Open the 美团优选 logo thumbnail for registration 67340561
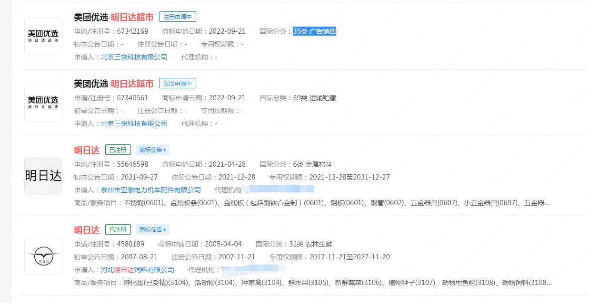This screenshot has width=589, height=303. coord(43,103)
